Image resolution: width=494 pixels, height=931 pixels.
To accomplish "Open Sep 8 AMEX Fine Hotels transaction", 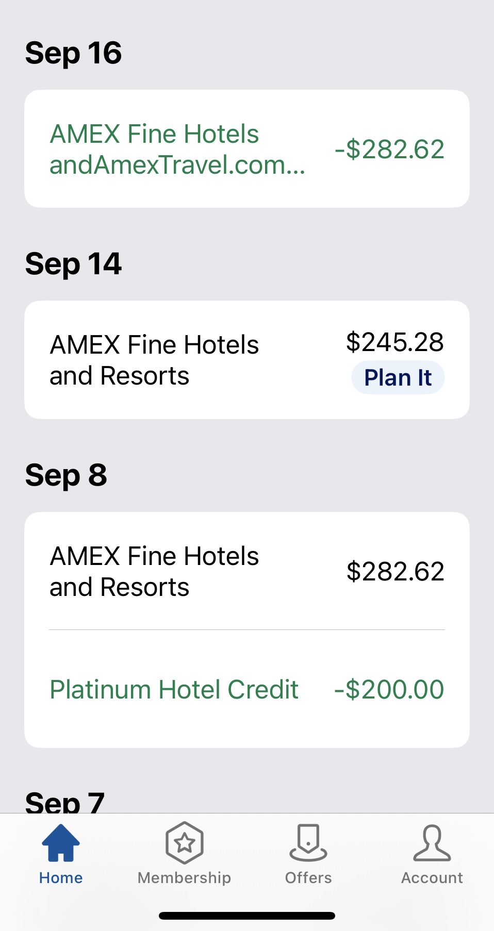I will tap(154, 571).
